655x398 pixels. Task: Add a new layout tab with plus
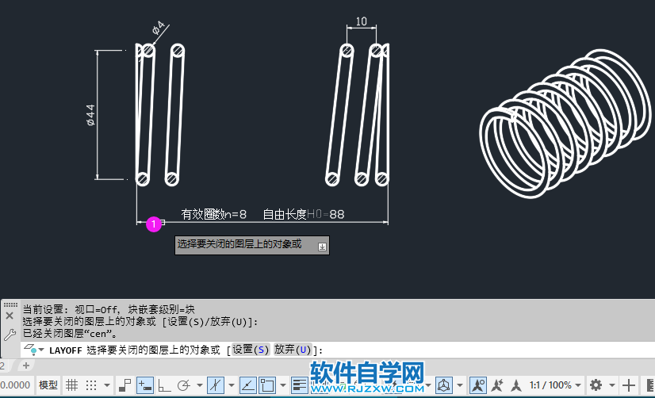click(26, 365)
